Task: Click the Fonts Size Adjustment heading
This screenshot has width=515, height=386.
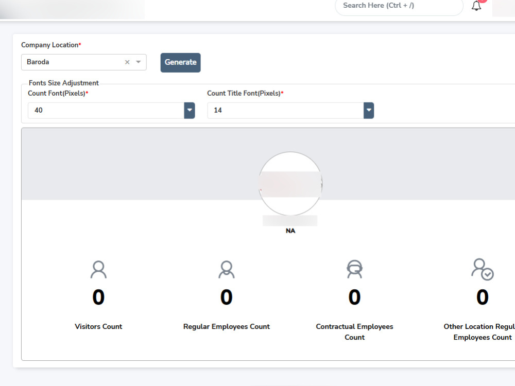Action: click(x=64, y=83)
